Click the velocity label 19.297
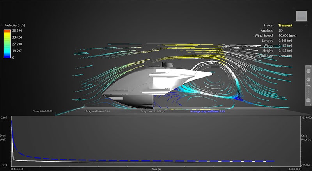Viewport: 312px width, 171px height. (17, 51)
